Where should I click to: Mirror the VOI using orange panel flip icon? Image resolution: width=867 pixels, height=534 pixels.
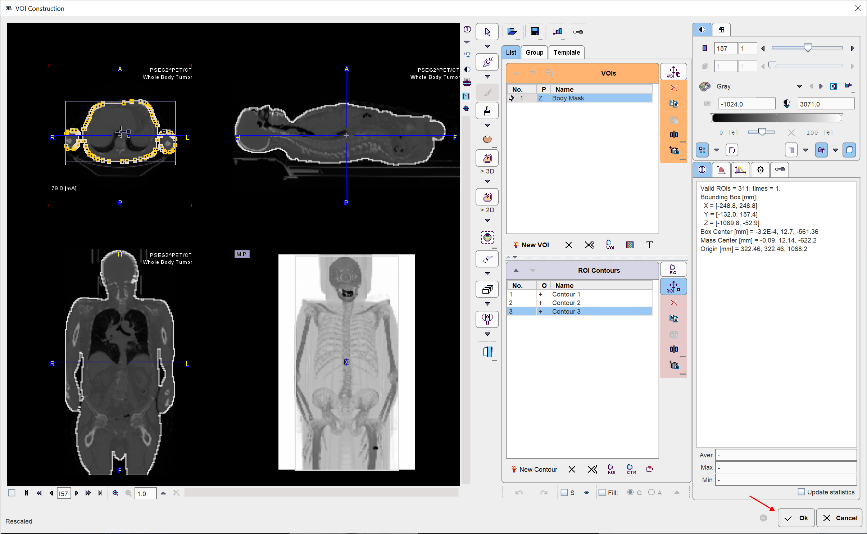tap(674, 135)
